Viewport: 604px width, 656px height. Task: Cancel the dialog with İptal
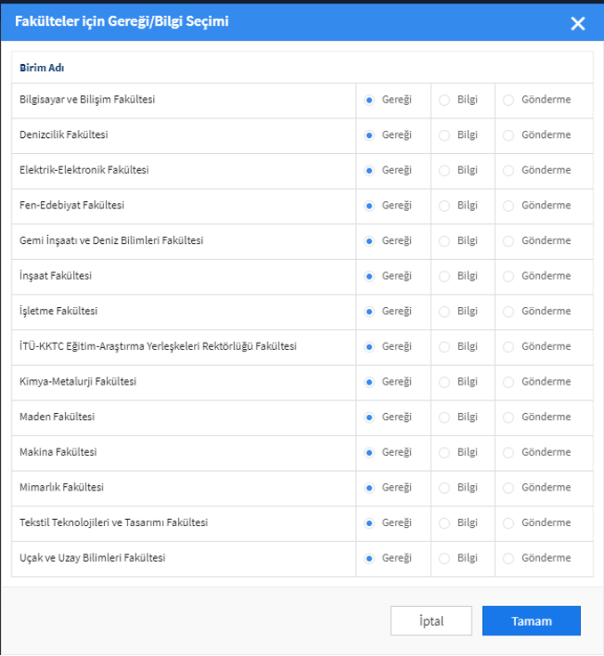coord(431,621)
